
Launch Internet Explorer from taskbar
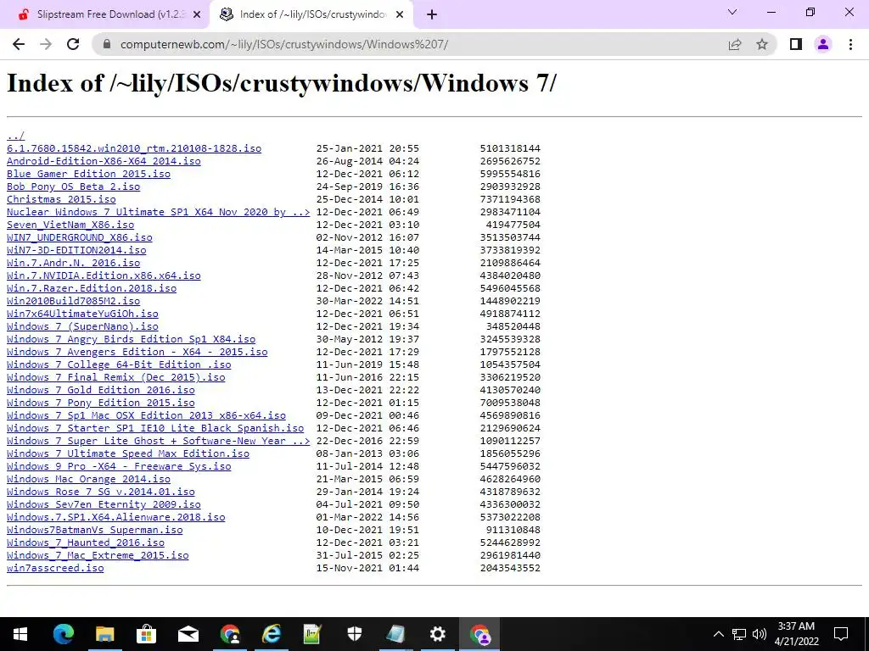pos(271,634)
